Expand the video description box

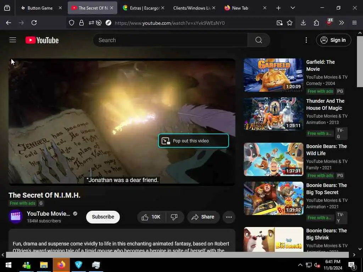[122, 240]
